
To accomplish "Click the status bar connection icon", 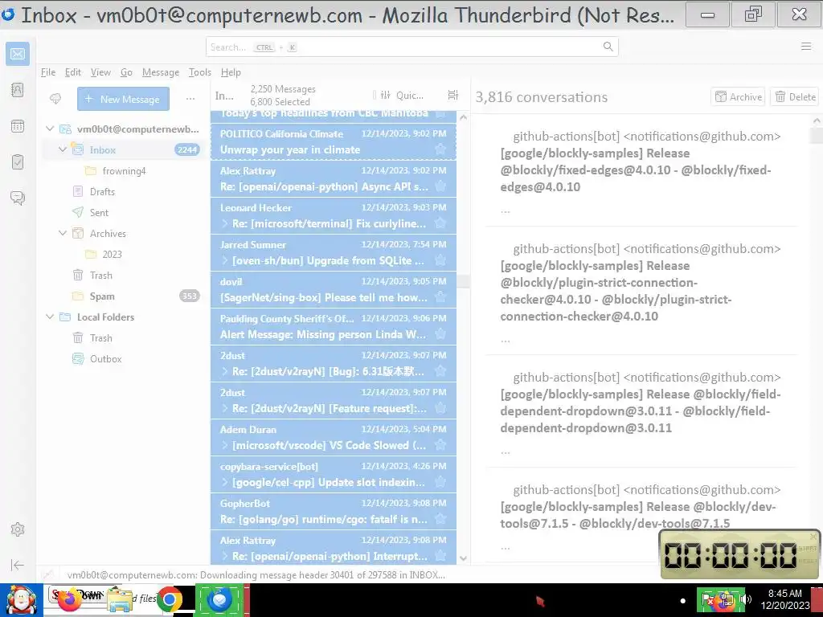I will coord(47,574).
